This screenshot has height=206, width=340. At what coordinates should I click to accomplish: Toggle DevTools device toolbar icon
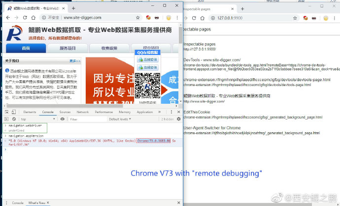[14, 112]
